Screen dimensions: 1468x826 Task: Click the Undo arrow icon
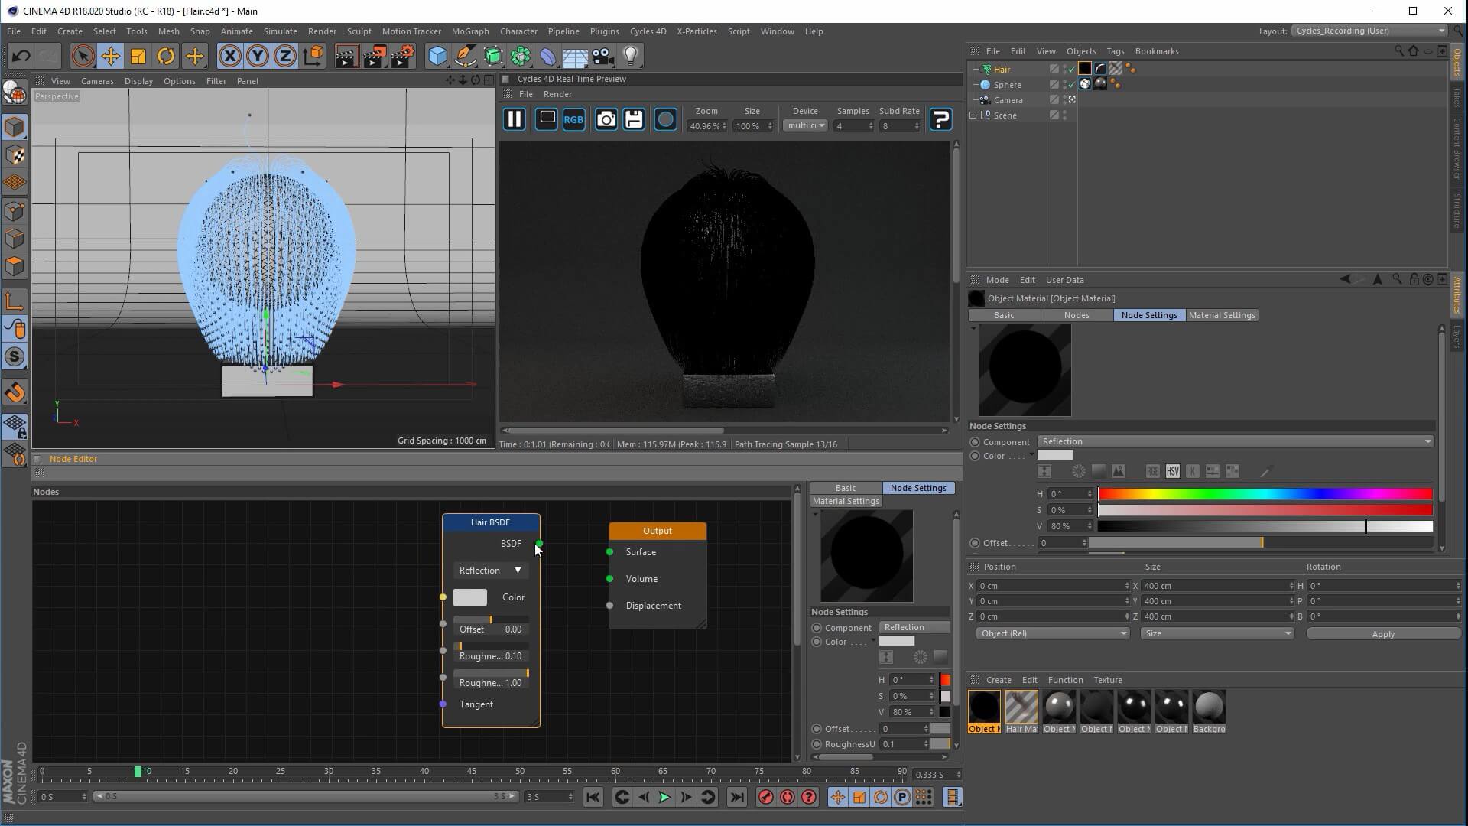21,56
